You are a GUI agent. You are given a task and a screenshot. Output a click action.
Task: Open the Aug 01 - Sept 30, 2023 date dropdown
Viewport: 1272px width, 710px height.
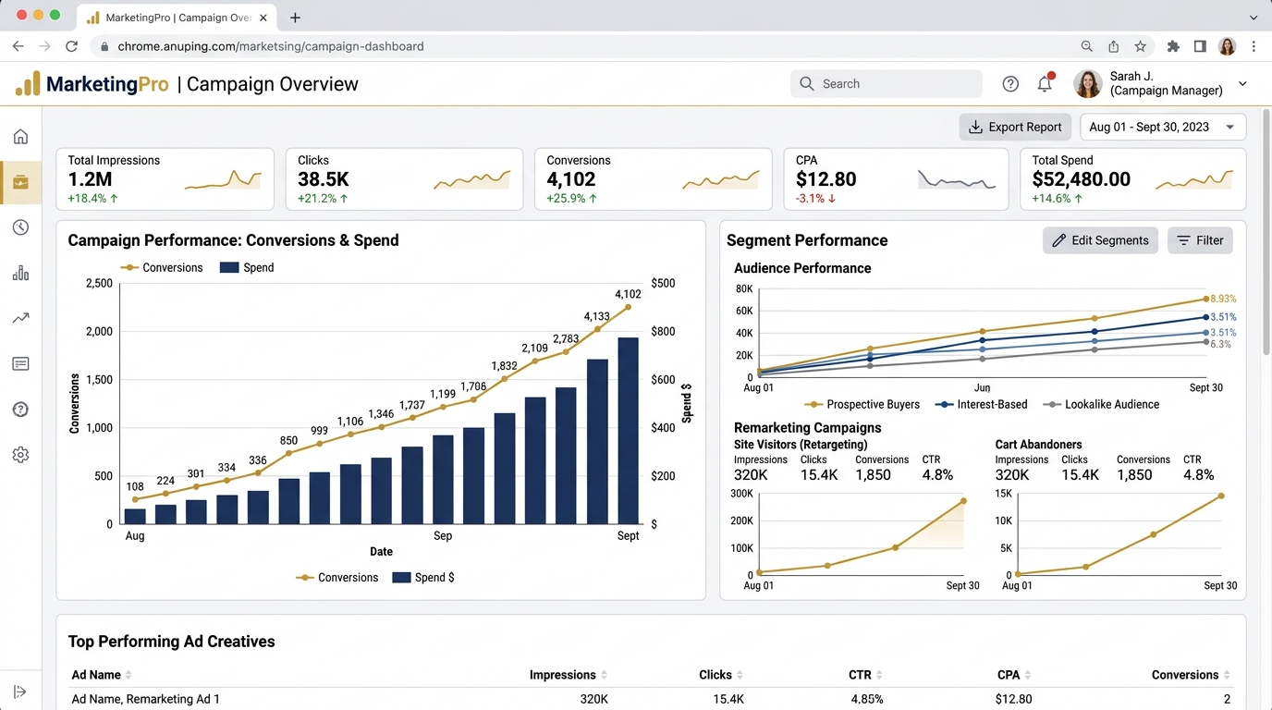pyautogui.click(x=1163, y=127)
